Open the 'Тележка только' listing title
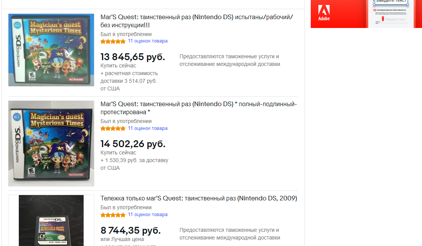The height and width of the screenshot is (246, 422). (x=199, y=198)
